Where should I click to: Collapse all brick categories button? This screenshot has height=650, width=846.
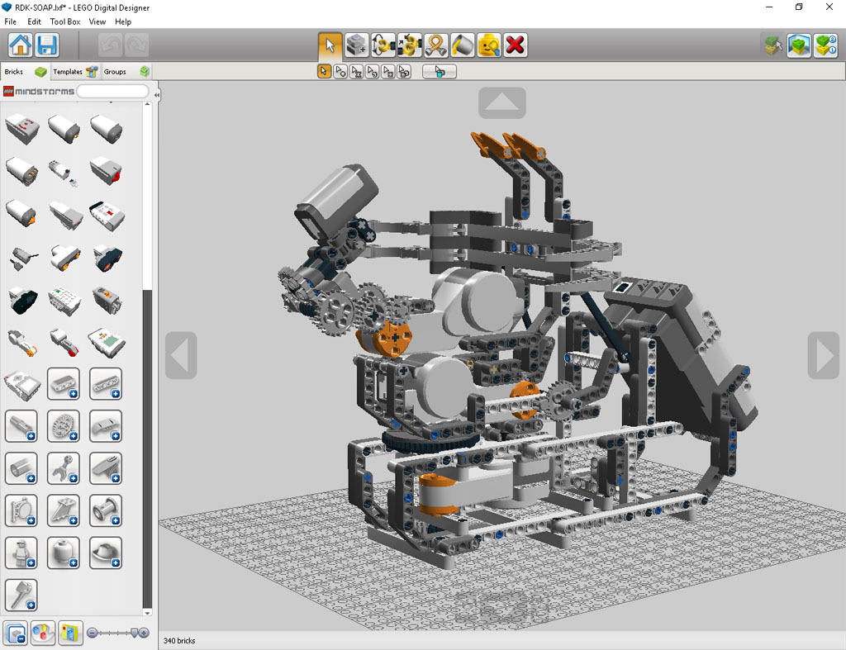16,632
